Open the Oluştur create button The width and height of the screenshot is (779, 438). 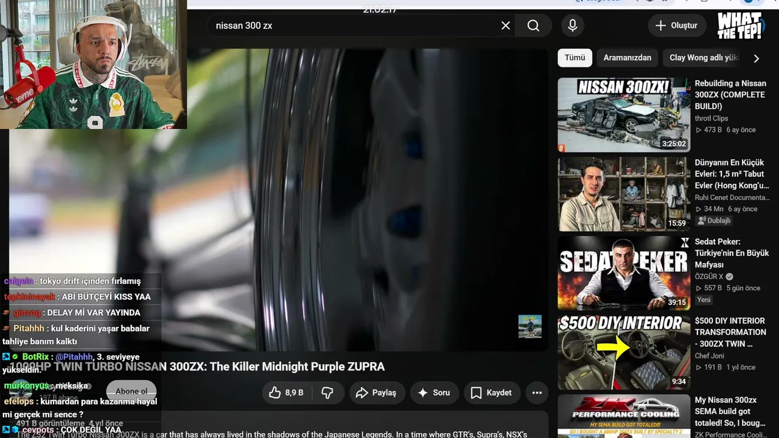[x=676, y=26]
